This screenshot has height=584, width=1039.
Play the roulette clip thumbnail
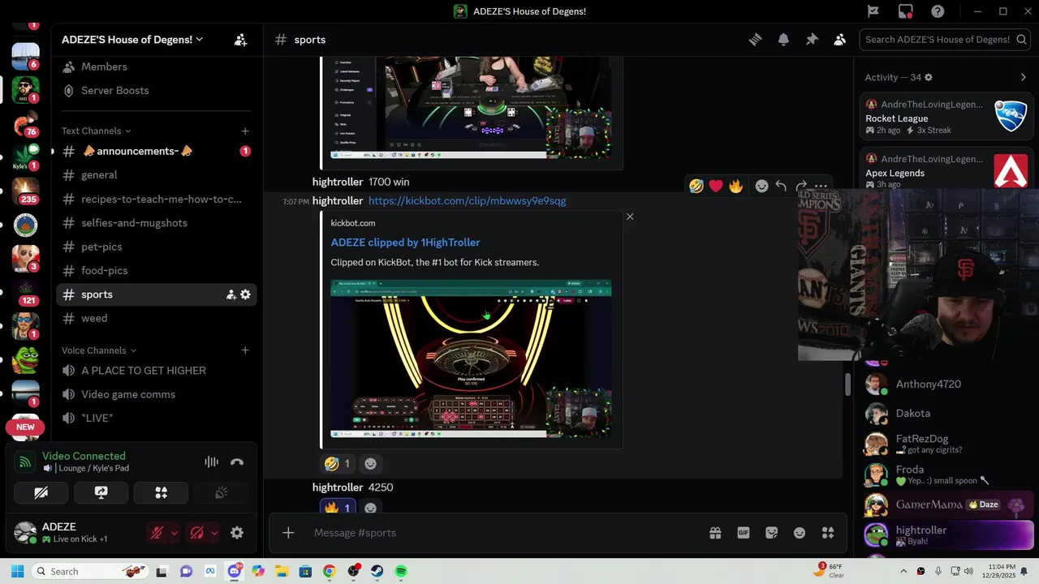click(x=471, y=359)
